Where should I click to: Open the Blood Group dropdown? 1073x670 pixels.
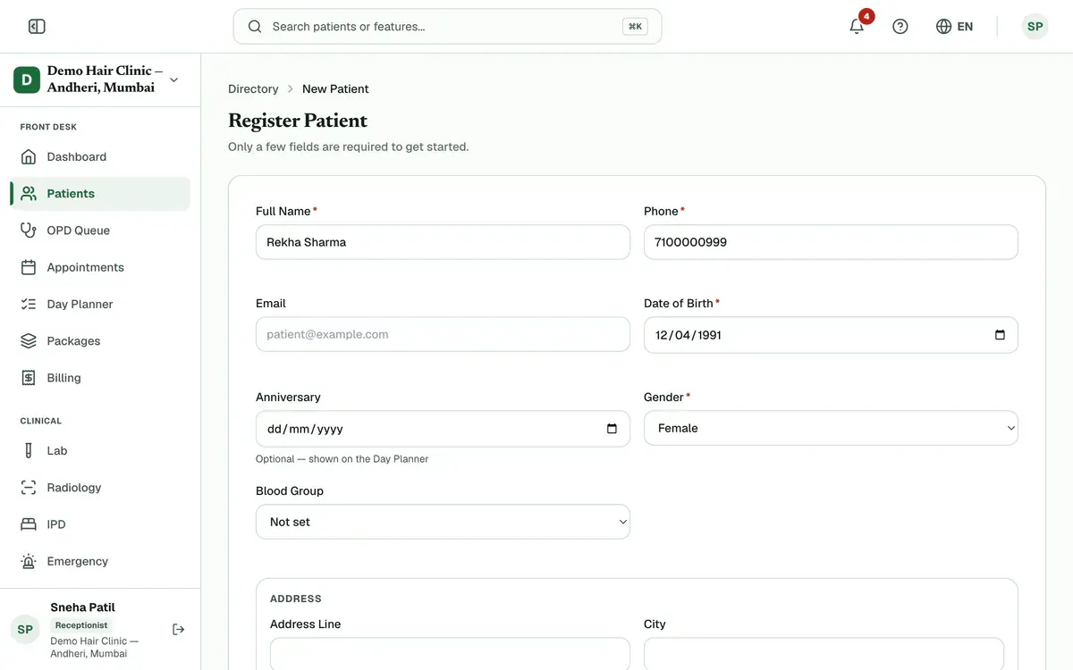point(443,522)
